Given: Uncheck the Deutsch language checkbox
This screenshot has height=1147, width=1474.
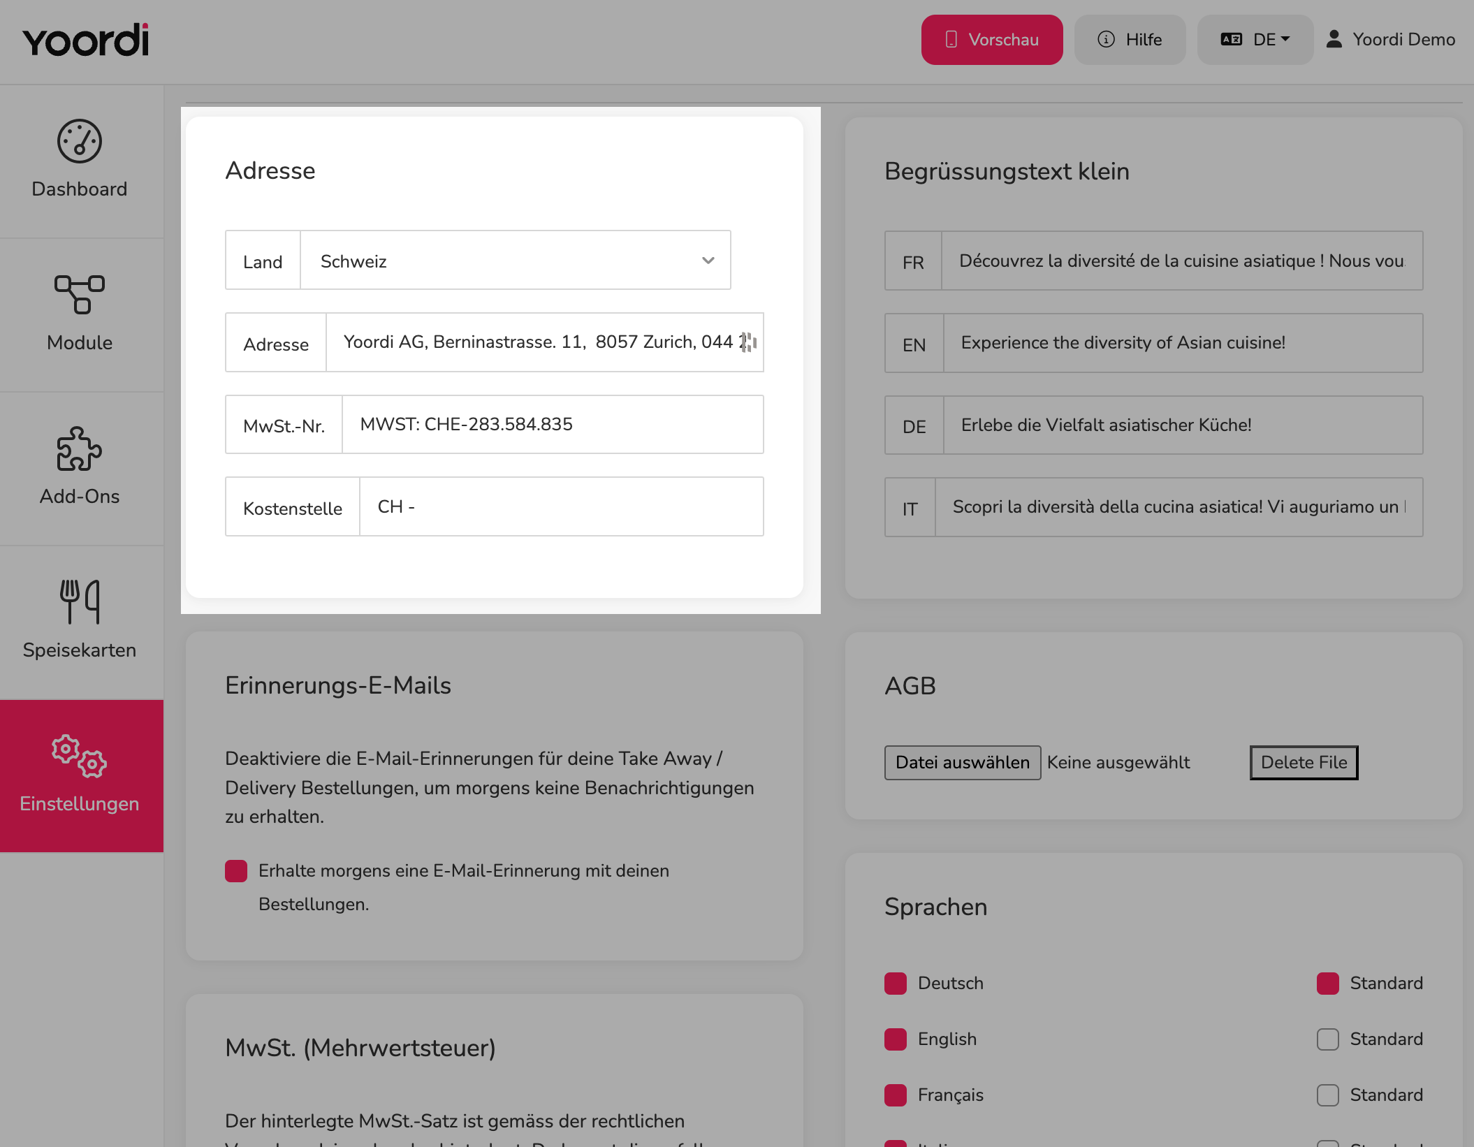Looking at the screenshot, I should click(896, 983).
